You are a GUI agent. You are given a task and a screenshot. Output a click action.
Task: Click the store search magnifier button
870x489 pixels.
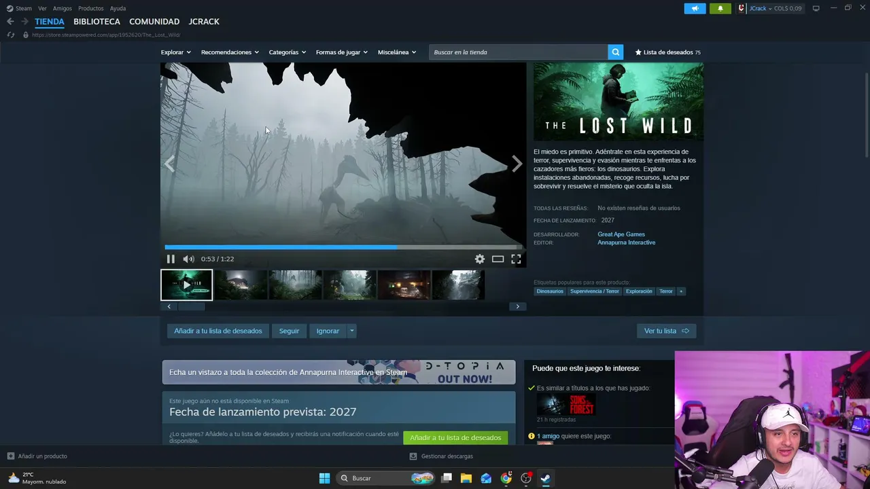point(616,52)
